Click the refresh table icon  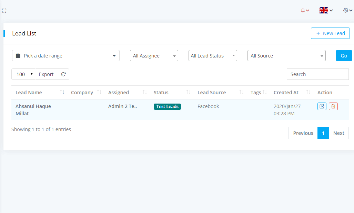point(63,74)
